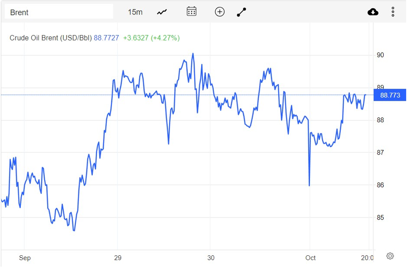Open the 15m interval selector
Image resolution: width=407 pixels, height=267 pixels.
(x=135, y=12)
